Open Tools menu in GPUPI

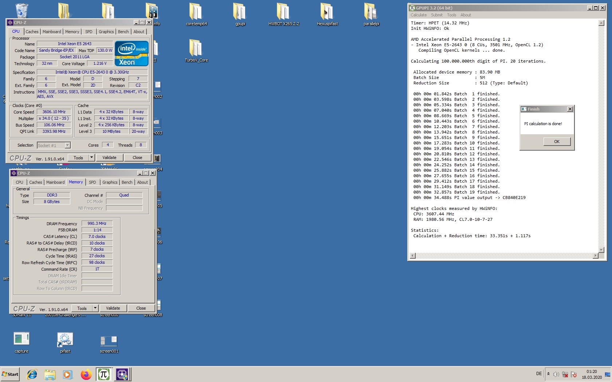452,15
